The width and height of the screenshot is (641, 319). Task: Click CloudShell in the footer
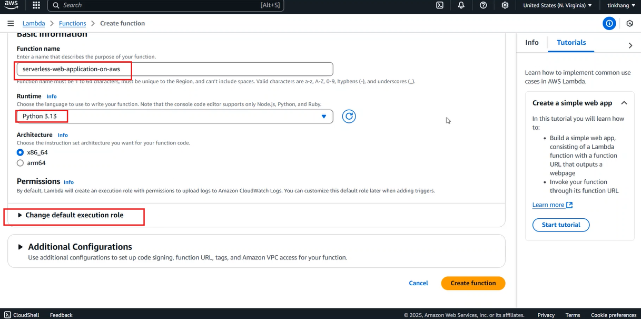point(22,315)
